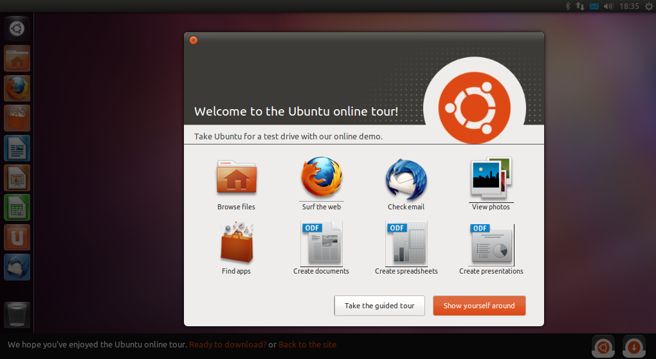Follow the Back to the site link

pyautogui.click(x=307, y=345)
